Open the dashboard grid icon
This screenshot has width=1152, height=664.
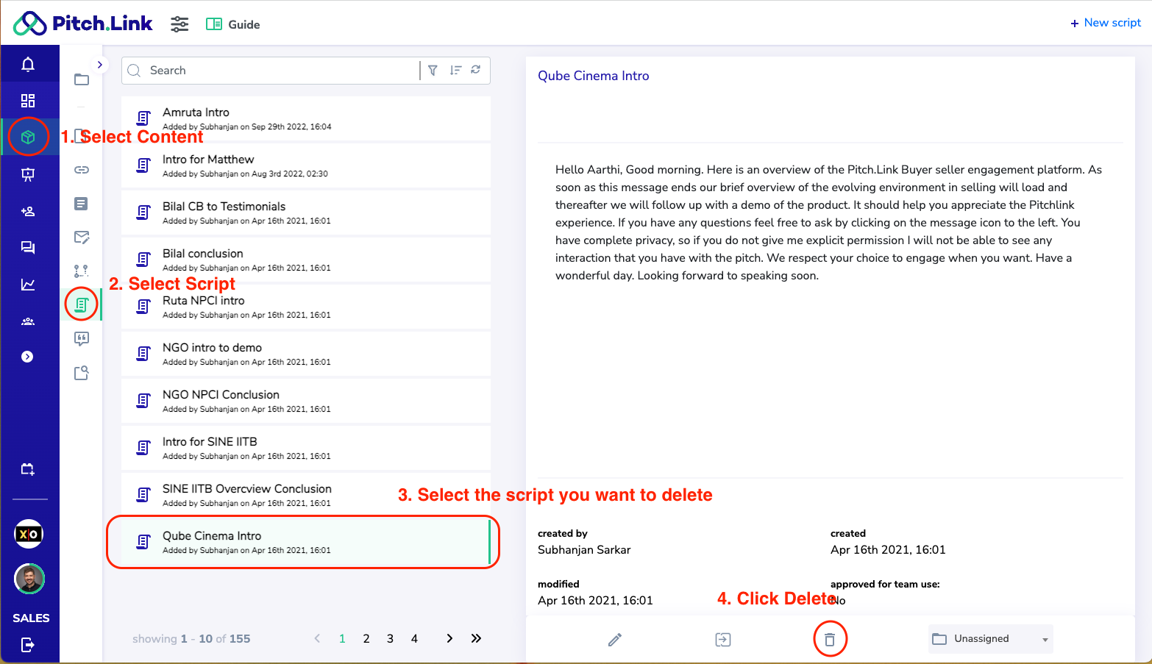click(28, 101)
